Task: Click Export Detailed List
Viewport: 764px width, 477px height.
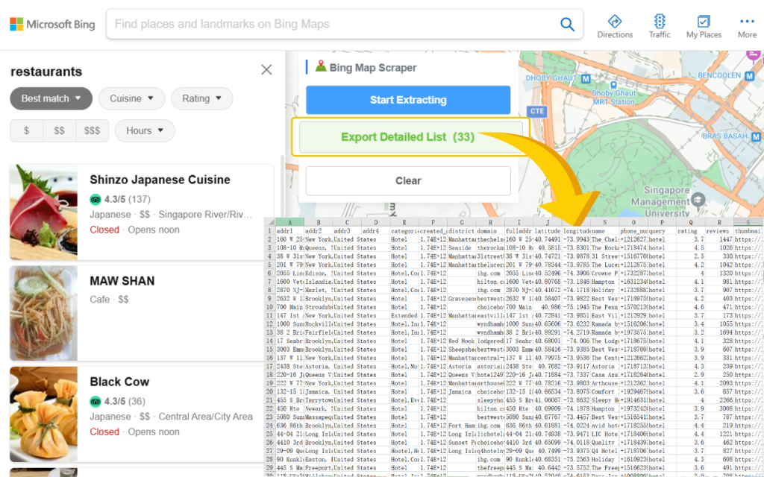Action: coord(407,137)
